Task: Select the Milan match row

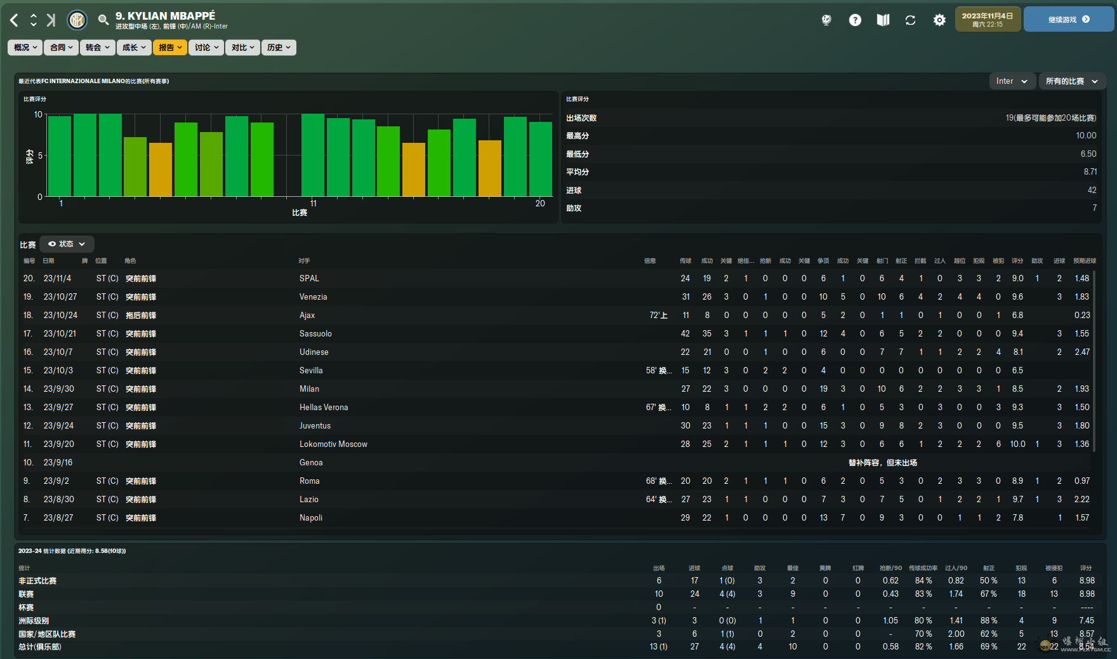Action: tap(557, 389)
